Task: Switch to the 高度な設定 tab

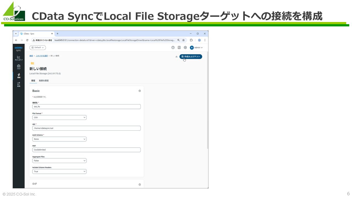Action: [x=44, y=81]
